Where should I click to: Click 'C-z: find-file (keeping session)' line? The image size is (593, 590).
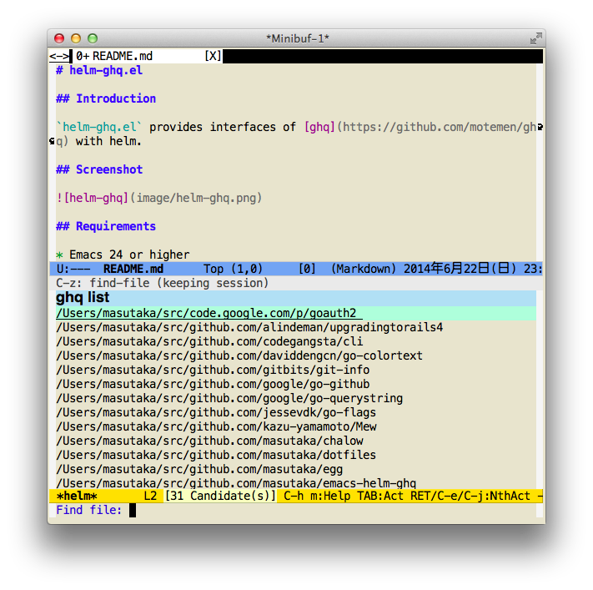[x=163, y=283]
